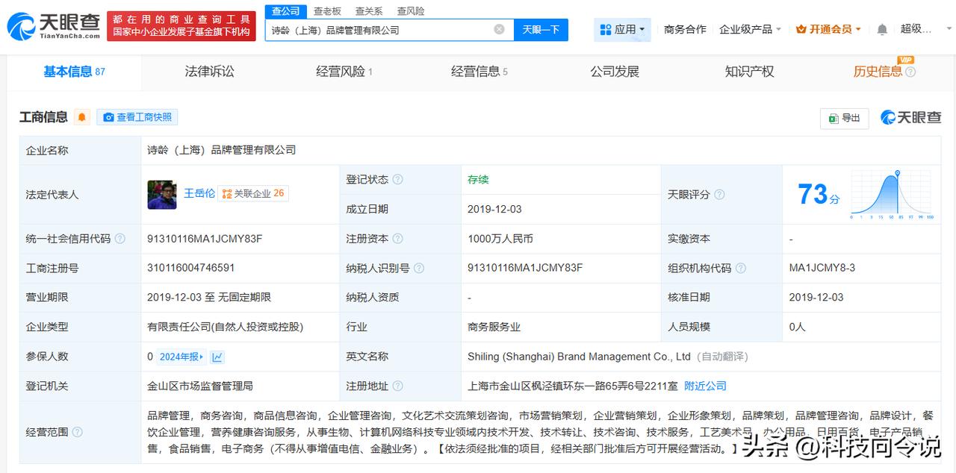Click the orange alert bell next to 工商信息
Image resolution: width=956 pixels, height=473 pixels.
[x=81, y=117]
